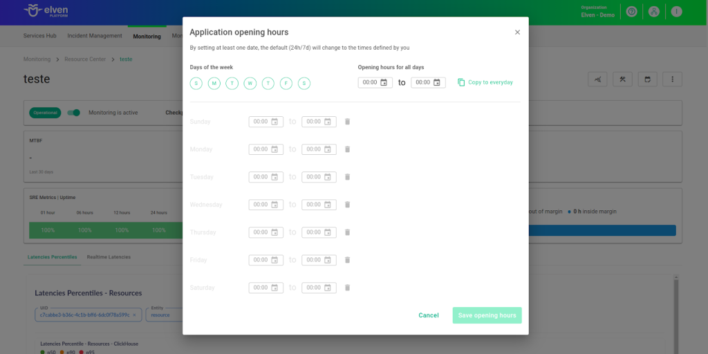This screenshot has height=354, width=708.
Task: Click the trash icon beside Saturday
Action: tap(347, 288)
